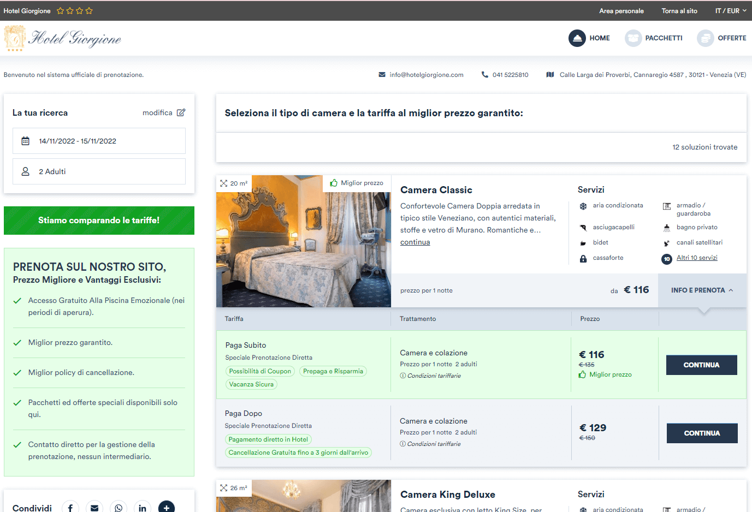Click the PACCHETTI icon
752x512 pixels.
(x=633, y=38)
